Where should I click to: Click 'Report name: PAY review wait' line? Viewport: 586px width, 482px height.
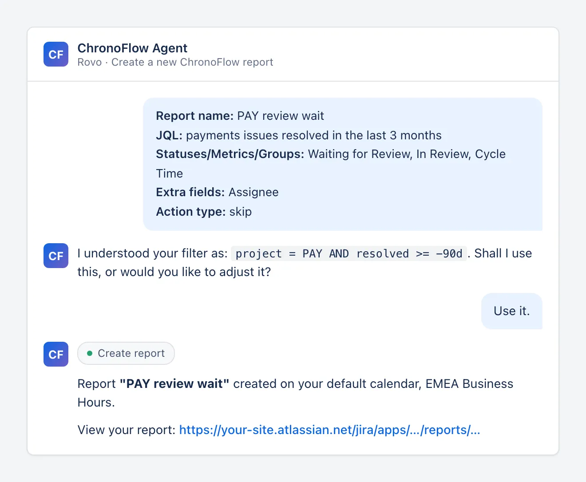pos(240,116)
